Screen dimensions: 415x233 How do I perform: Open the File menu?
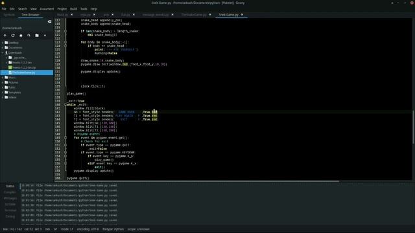4,8
